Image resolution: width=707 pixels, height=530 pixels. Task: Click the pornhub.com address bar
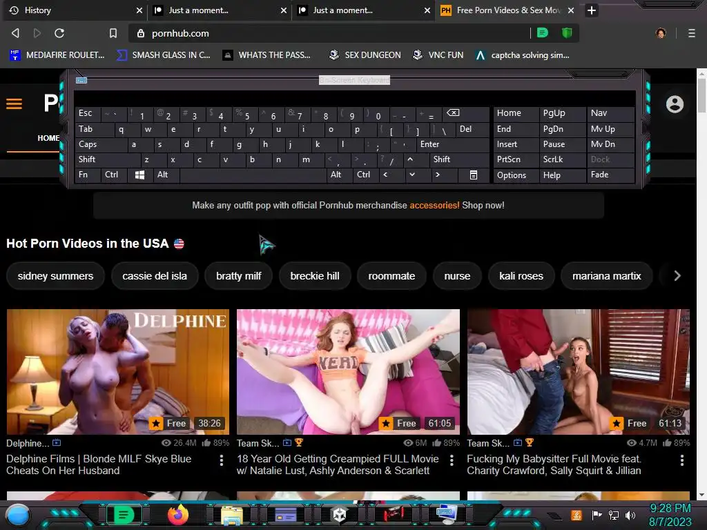pos(329,33)
